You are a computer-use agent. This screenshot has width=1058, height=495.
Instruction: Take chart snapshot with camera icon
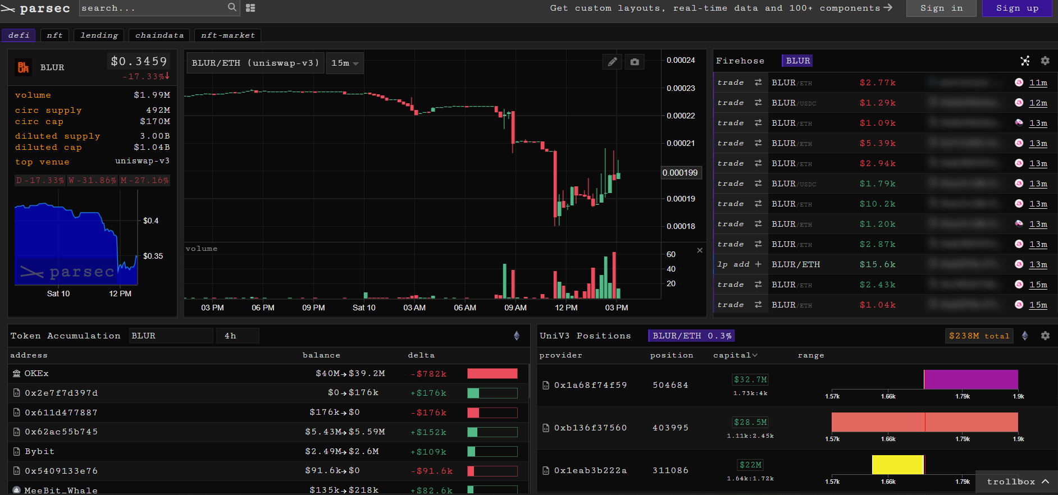click(635, 62)
